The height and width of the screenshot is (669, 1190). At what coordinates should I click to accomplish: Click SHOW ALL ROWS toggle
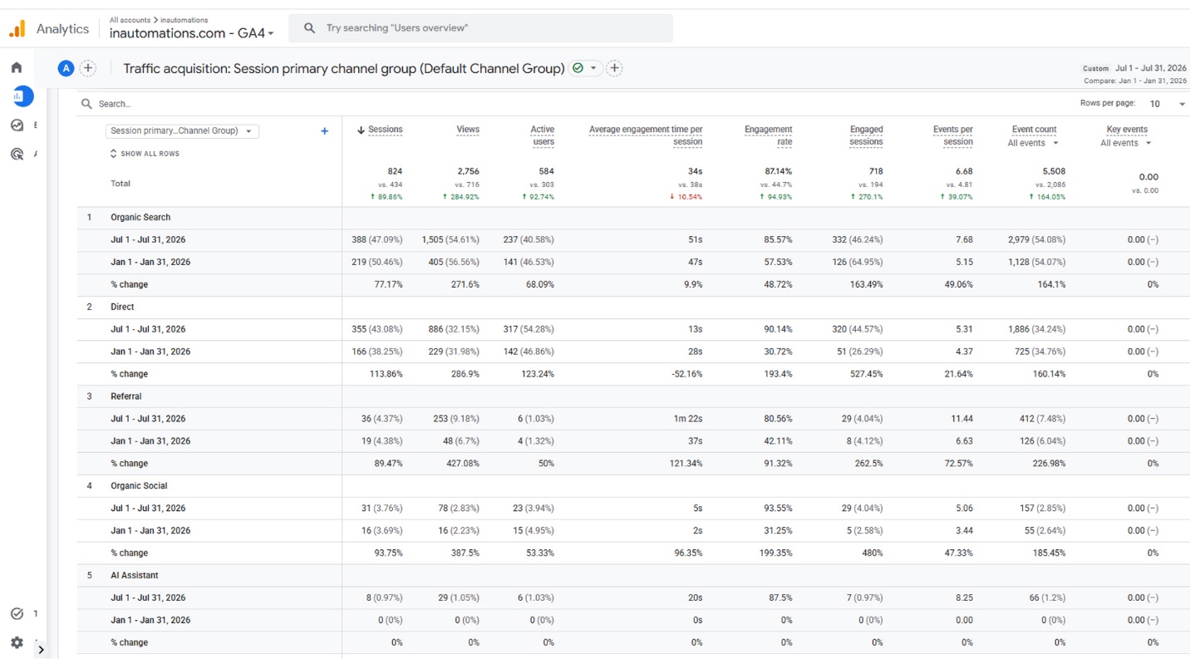[x=145, y=154]
